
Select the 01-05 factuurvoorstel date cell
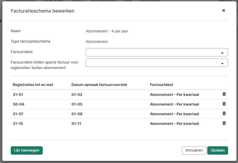coord(77,104)
